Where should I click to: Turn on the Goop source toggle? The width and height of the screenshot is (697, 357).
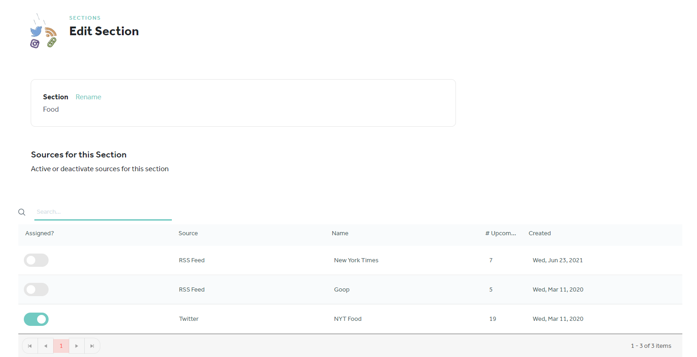tap(36, 289)
